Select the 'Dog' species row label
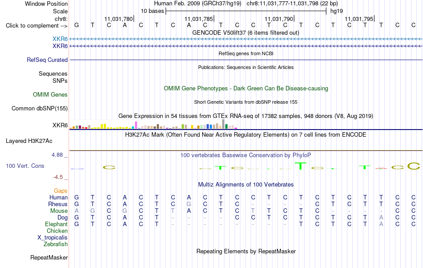Viewport: 423px width, 268px height. pos(62,218)
